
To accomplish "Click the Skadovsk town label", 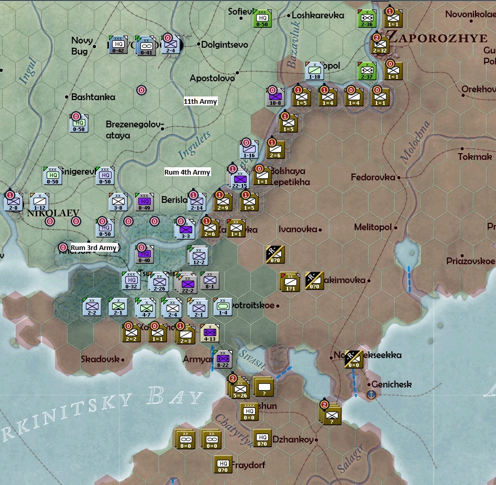I will click(x=100, y=359).
